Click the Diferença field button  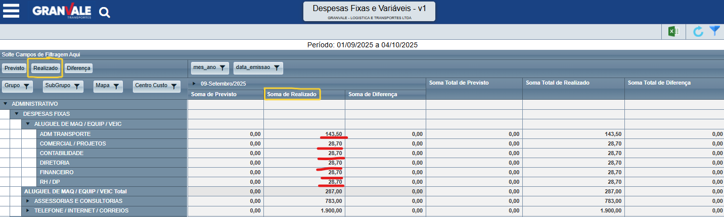(x=78, y=68)
